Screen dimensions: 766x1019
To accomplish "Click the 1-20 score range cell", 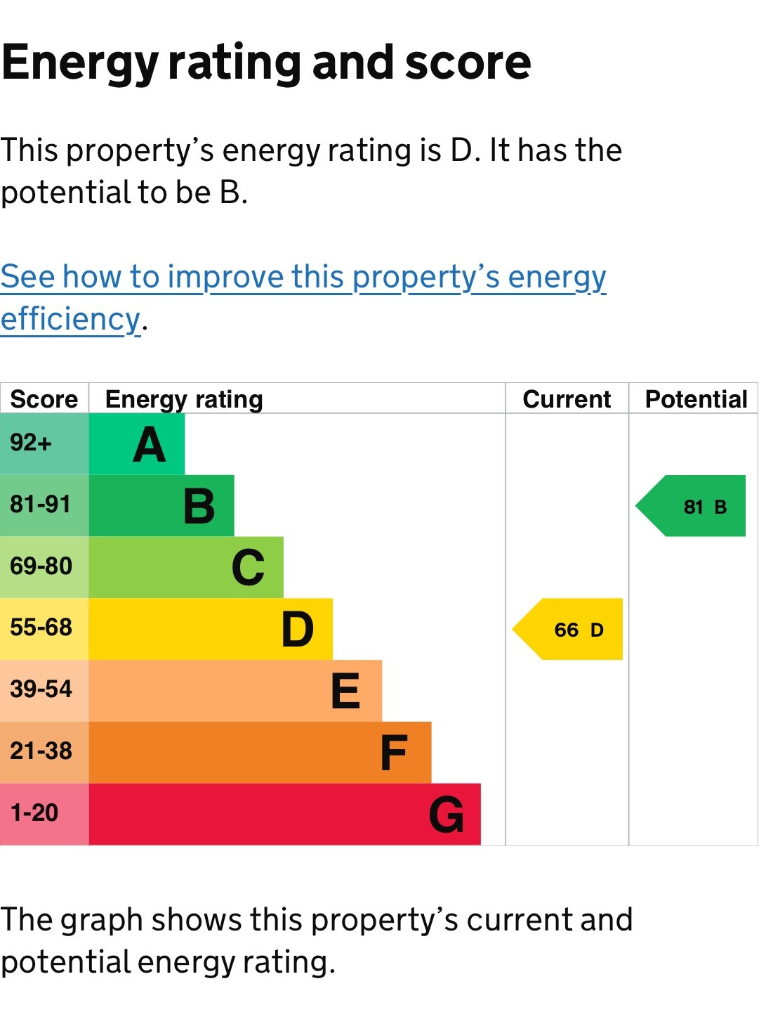I will 44,814.
